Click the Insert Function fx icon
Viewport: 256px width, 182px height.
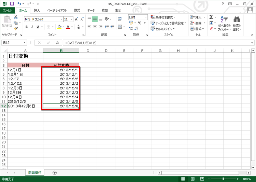57,43
